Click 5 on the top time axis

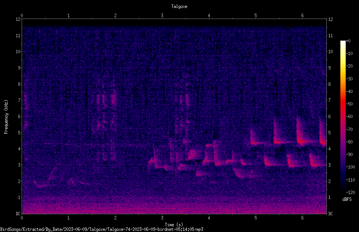click(x=256, y=16)
